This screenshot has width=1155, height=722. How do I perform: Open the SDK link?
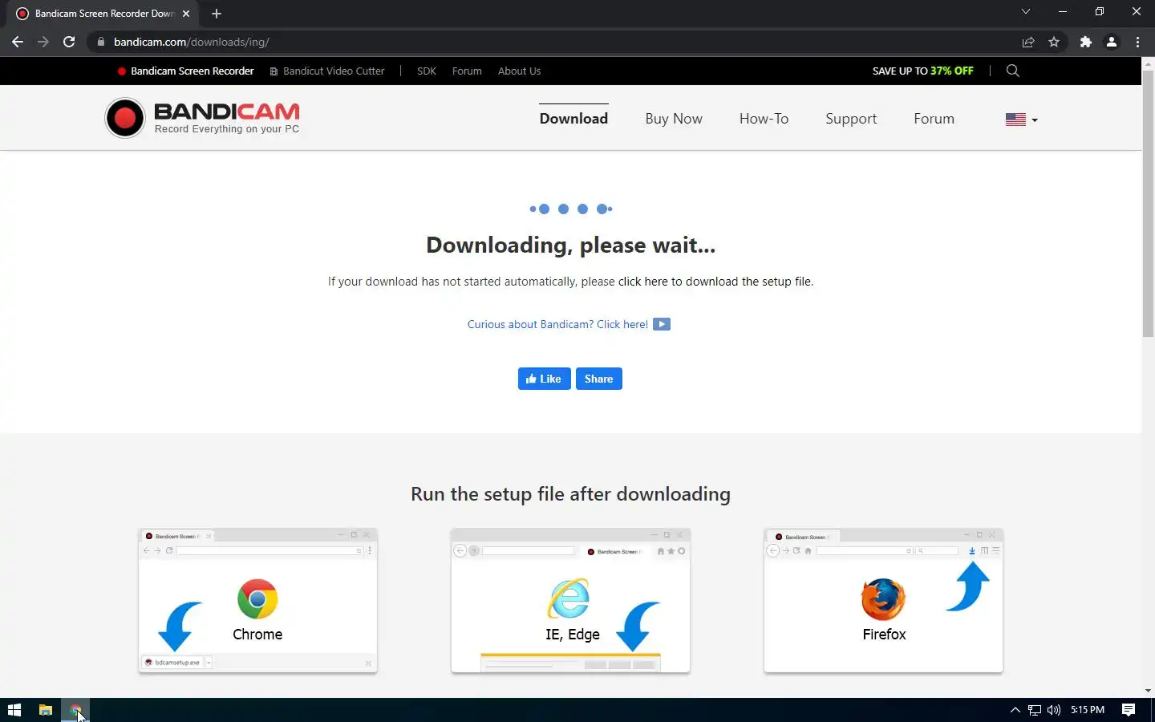click(427, 71)
